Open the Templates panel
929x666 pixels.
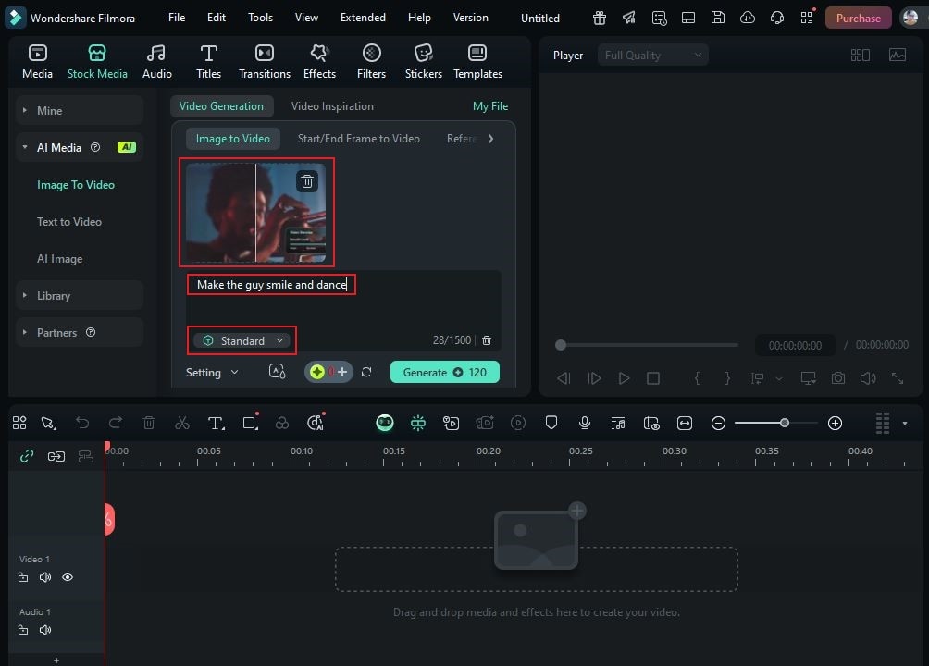477,62
